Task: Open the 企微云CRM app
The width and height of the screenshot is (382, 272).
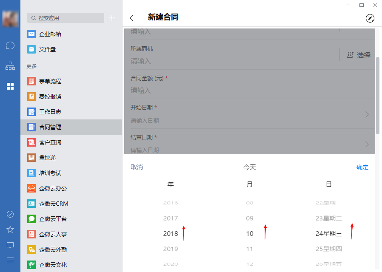Action: coord(53,204)
